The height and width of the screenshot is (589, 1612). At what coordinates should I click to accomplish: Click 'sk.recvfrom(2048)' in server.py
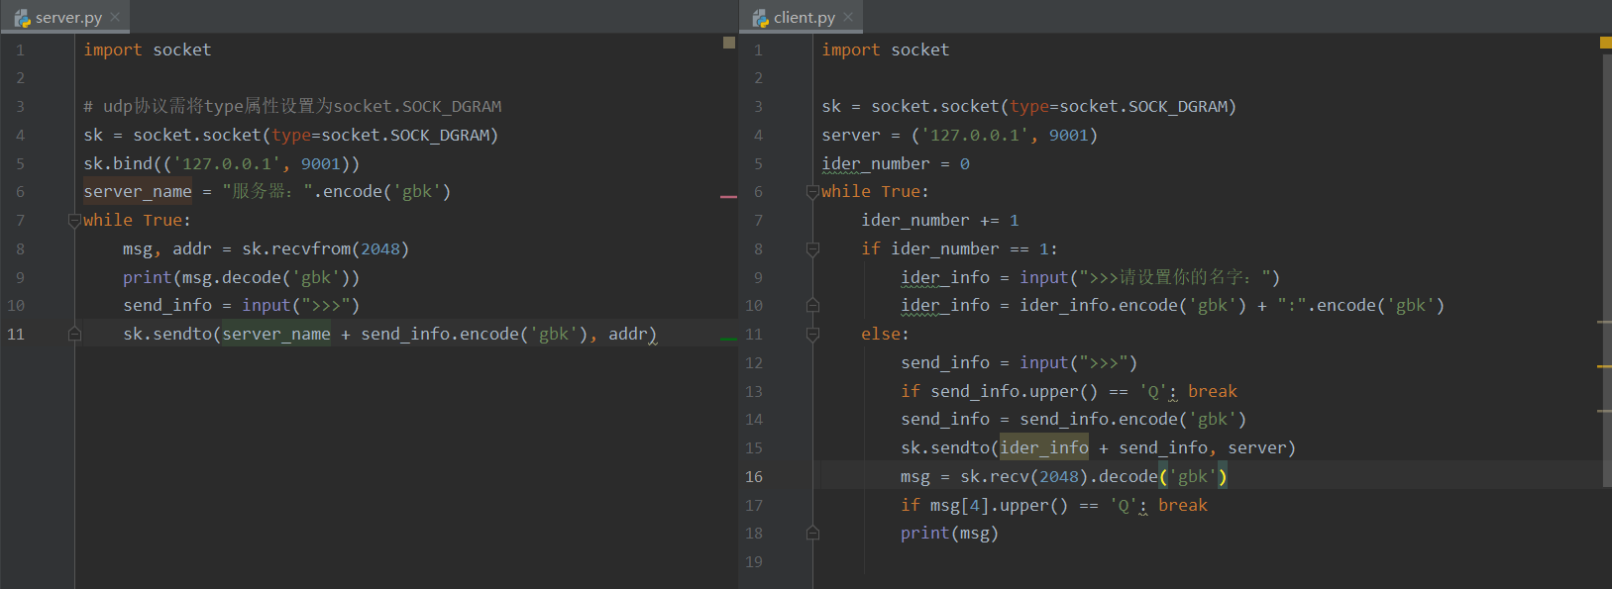[x=325, y=249]
